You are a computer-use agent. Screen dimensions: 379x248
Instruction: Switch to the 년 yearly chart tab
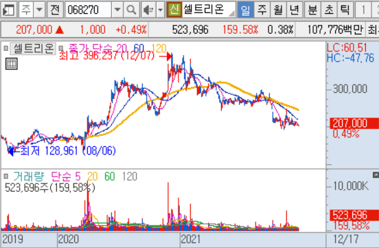[295, 10]
